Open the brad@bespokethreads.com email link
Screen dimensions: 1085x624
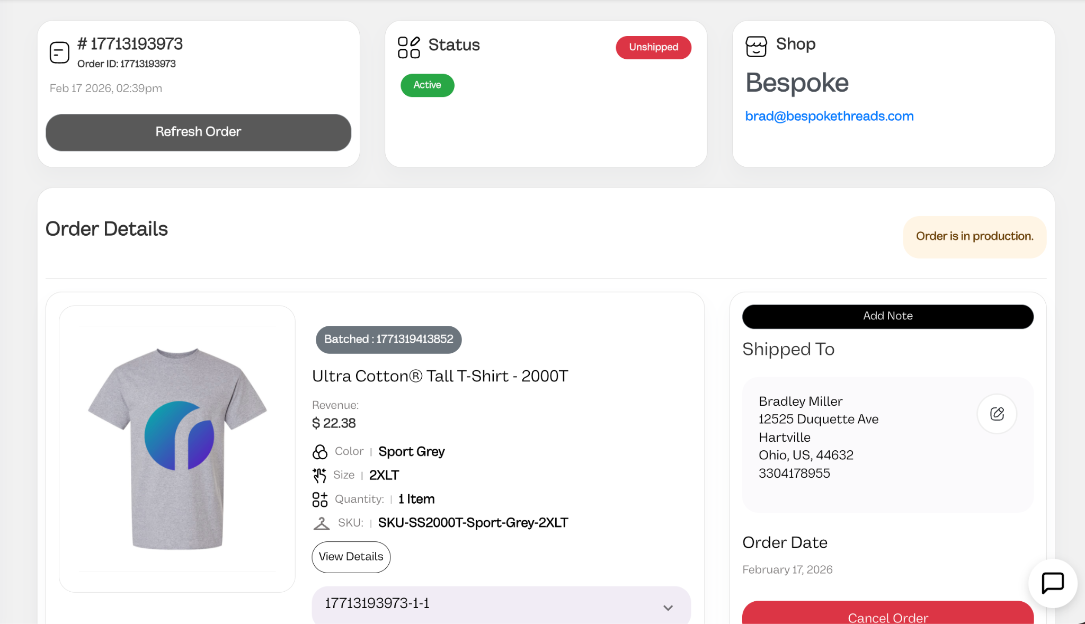coord(829,116)
